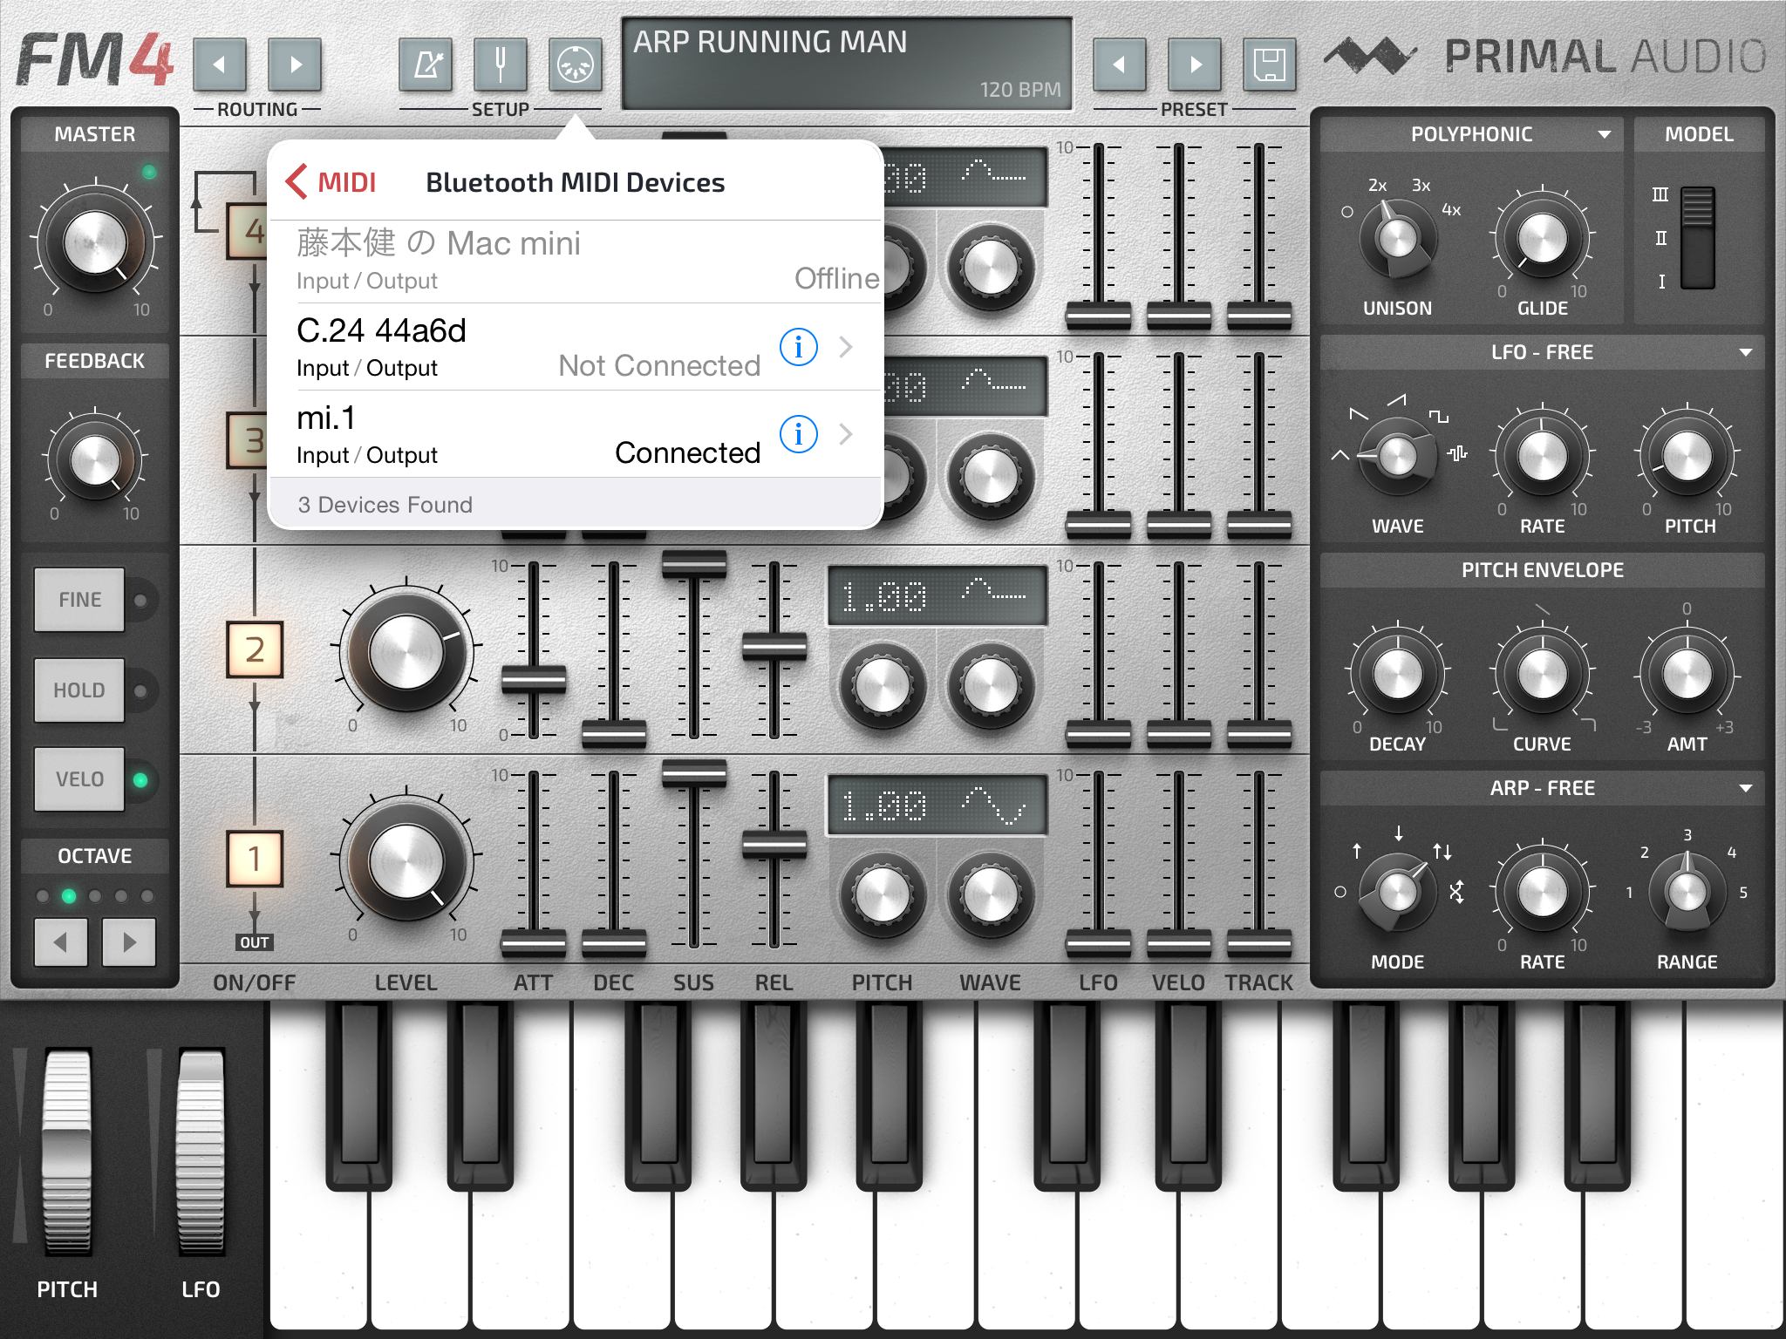
Task: Click operator 2 WAVE knob
Action: click(x=991, y=685)
